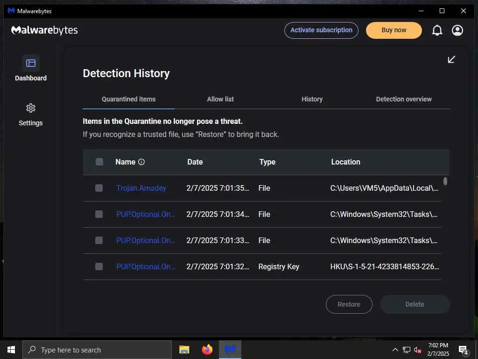Open the Settings gear icon
Screen dimensions: 478x359
30,108
